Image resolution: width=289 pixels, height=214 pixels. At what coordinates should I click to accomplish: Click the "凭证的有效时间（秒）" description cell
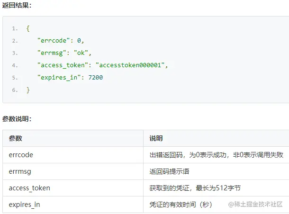click(x=181, y=205)
